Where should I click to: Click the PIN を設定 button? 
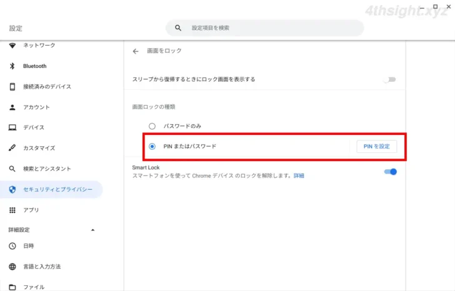377,147
